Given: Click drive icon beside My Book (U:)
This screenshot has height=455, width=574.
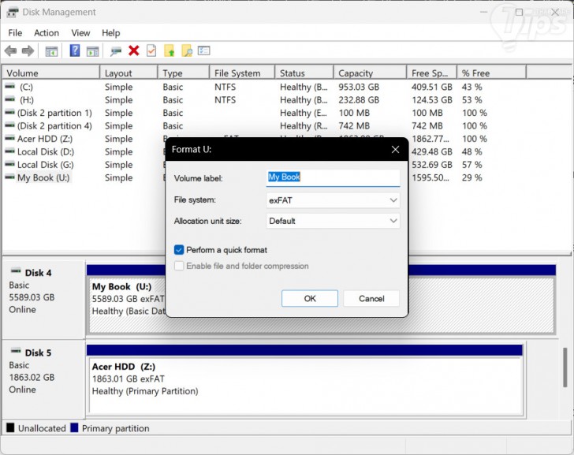Looking at the screenshot, I should coord(10,177).
